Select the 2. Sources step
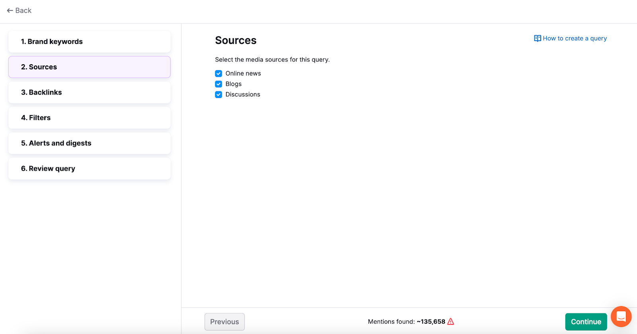The width and height of the screenshot is (637, 334). 89,67
